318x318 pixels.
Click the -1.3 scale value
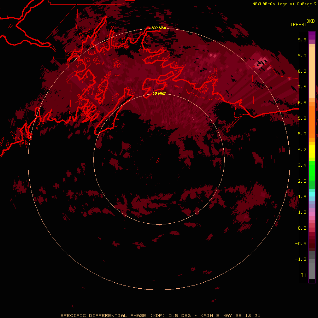click(301, 259)
